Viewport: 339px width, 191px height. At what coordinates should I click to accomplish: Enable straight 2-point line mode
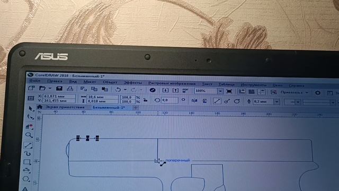217,101
